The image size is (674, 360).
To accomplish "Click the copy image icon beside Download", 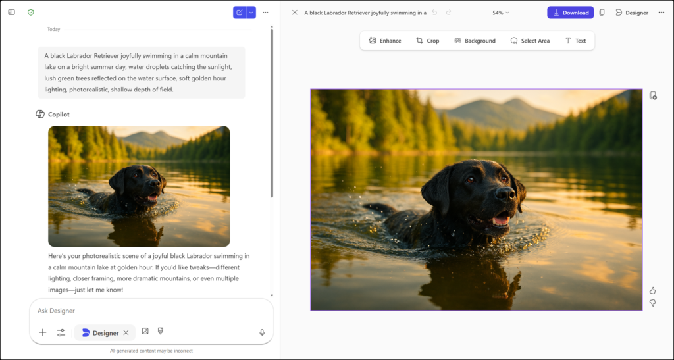I will point(602,13).
